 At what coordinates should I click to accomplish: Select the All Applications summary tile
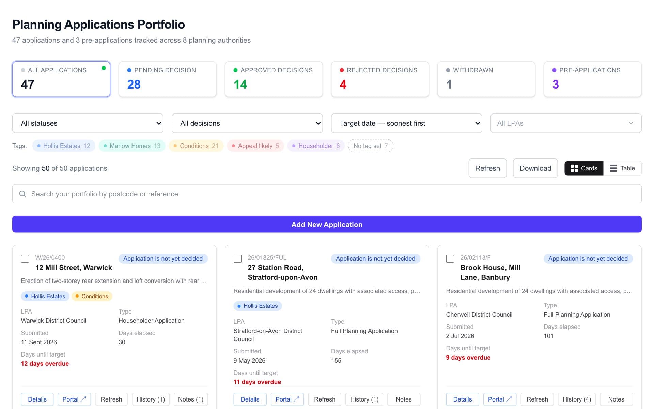point(61,79)
